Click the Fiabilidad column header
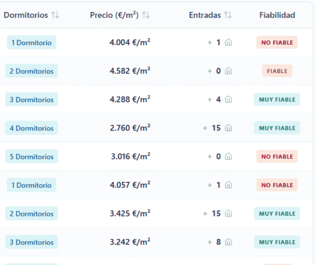 point(277,15)
